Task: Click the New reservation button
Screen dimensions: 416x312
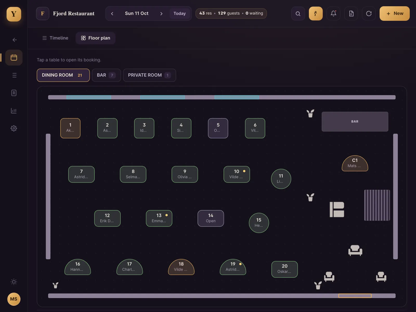Action: (394, 14)
